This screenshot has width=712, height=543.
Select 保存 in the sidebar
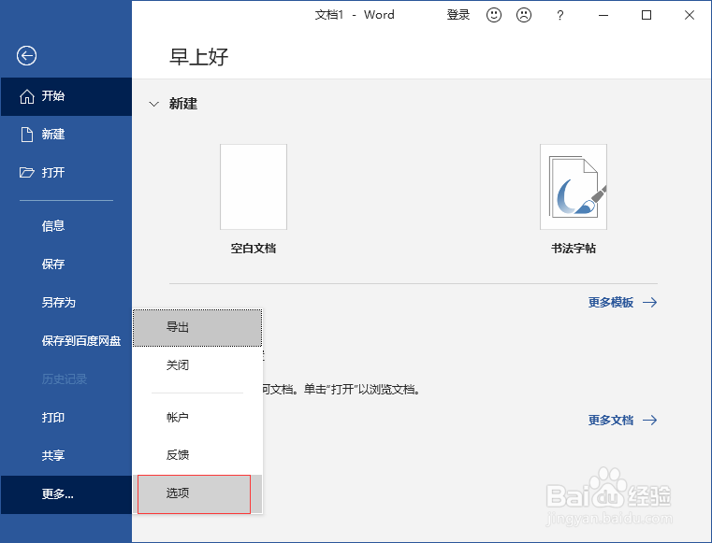[x=66, y=264]
